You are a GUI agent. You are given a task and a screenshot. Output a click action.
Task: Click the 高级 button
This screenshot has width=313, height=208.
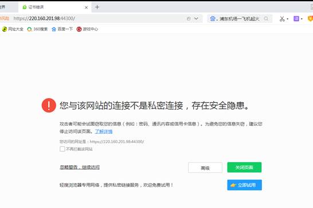pyautogui.click(x=205, y=168)
